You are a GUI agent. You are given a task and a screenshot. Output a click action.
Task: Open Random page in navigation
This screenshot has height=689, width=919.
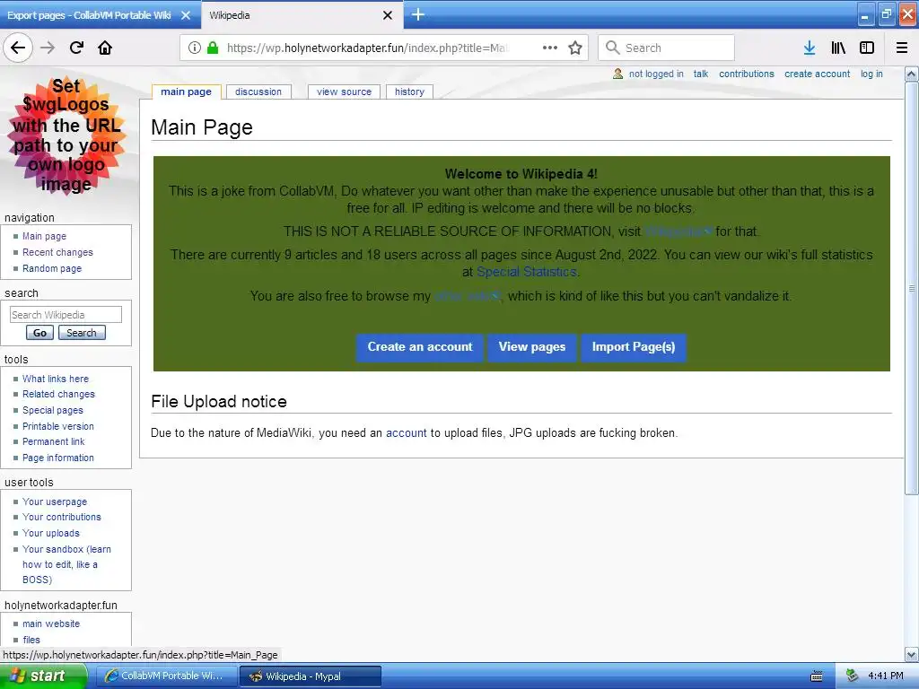click(x=52, y=268)
